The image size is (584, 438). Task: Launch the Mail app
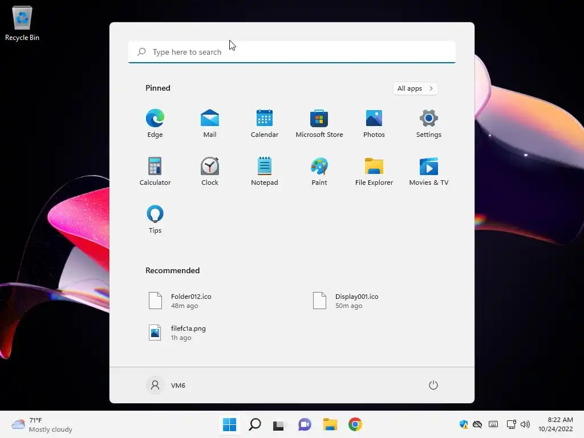tap(210, 123)
